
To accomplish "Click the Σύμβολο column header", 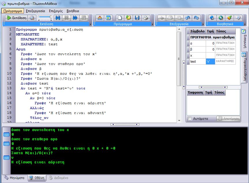I will pyautogui.click(x=197, y=31).
